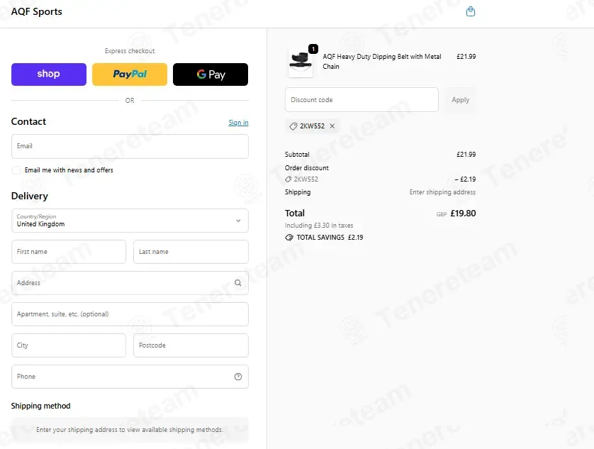Click the dipping belt product thumbnail
Image resolution: width=594 pixels, height=449 pixels.
[x=301, y=62]
